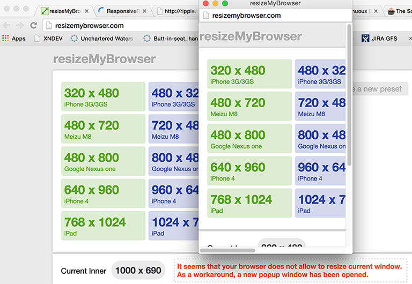Click the JIRA GFS bookmark icon
412x284 pixels.
[365, 39]
